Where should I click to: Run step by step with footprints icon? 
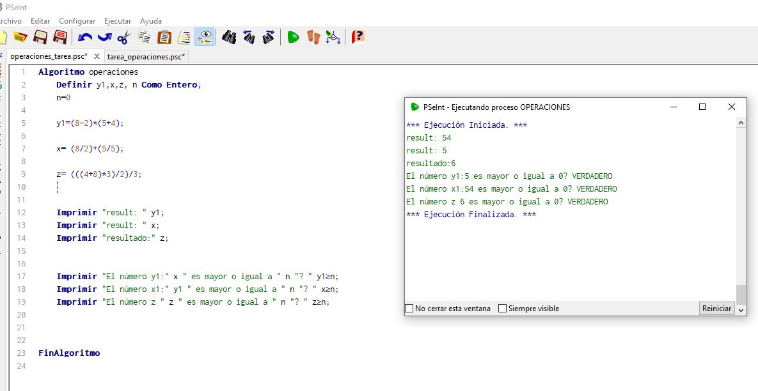point(313,37)
